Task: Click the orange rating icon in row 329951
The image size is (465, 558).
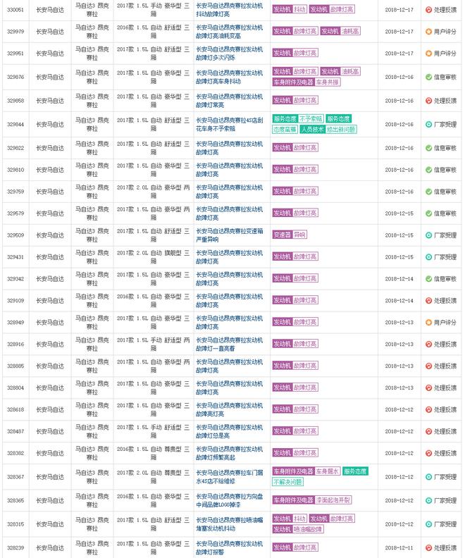Action: tap(428, 54)
